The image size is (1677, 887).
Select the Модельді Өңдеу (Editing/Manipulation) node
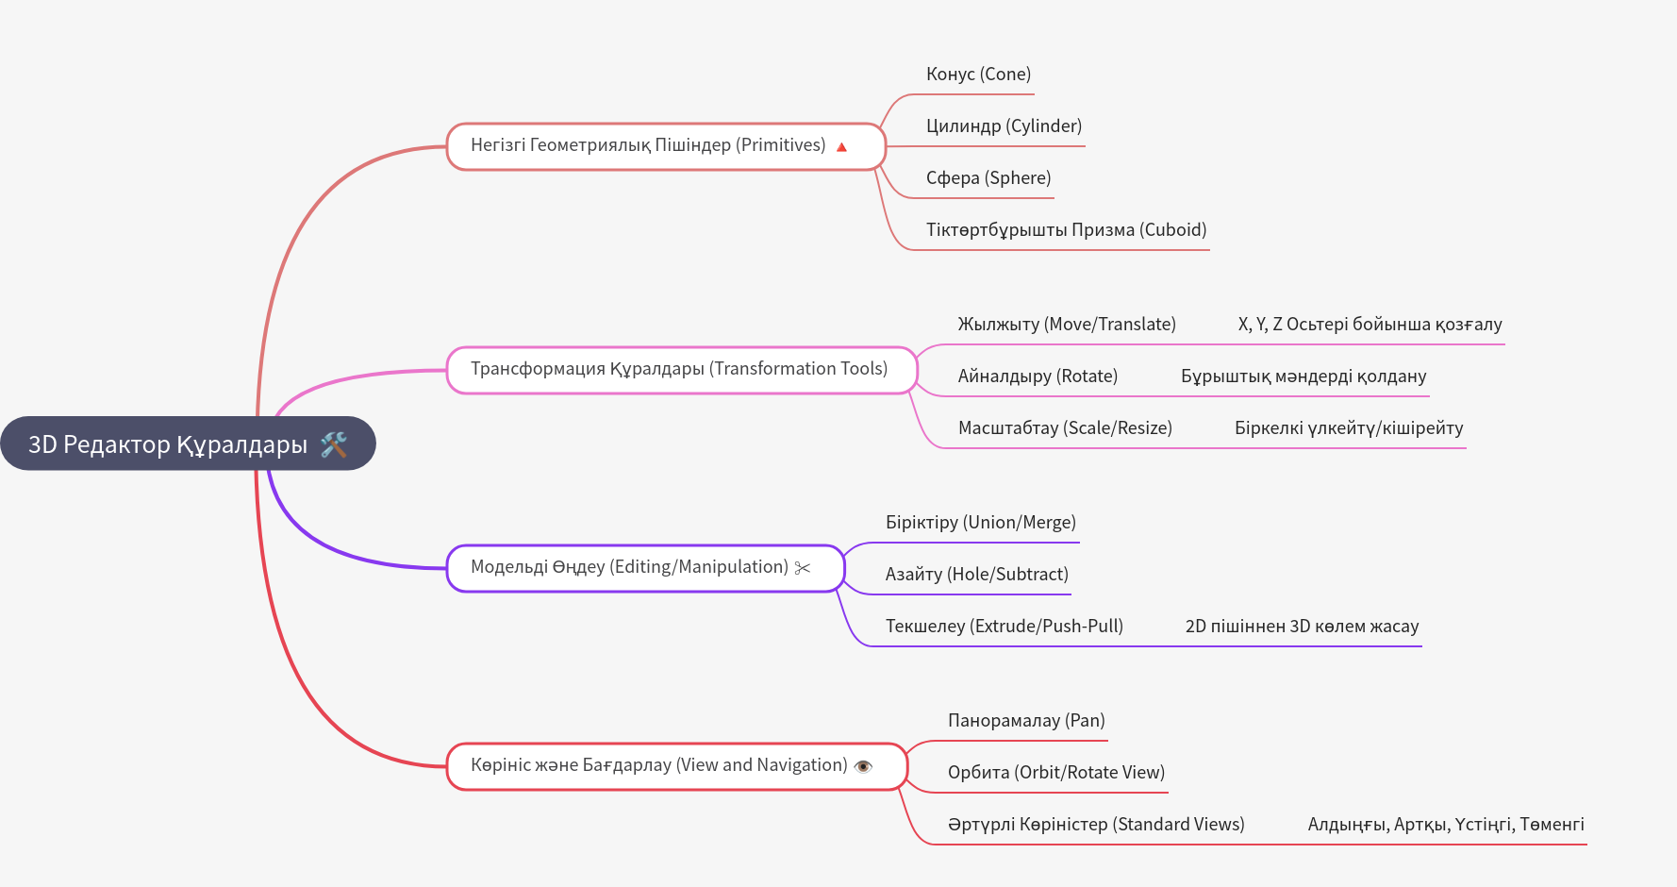pyautogui.click(x=628, y=567)
